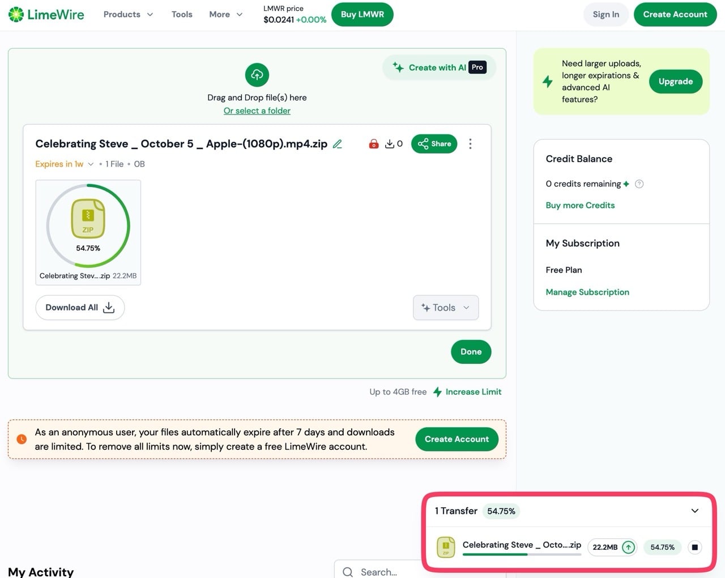Click the Manage Subscription link
725x578 pixels.
[x=587, y=292]
